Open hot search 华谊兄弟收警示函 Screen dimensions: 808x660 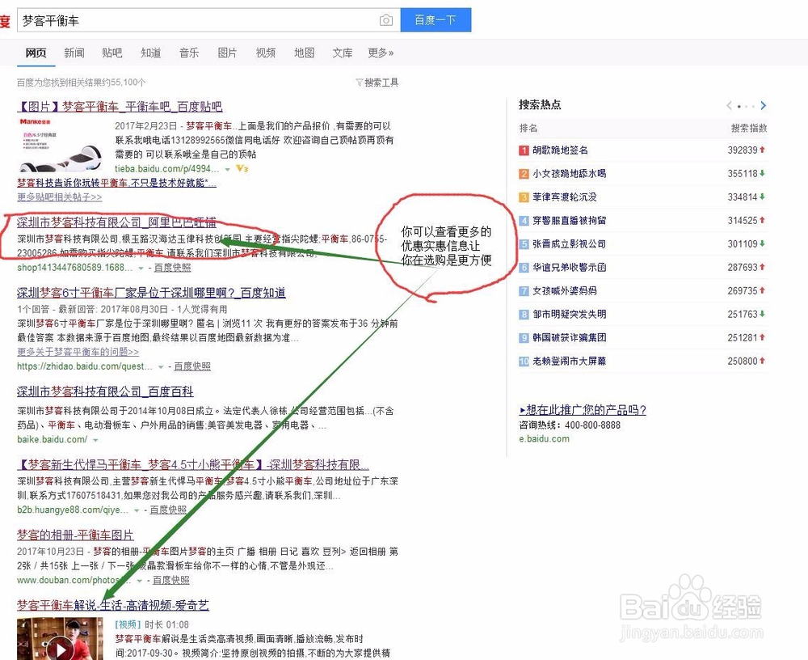570,267
